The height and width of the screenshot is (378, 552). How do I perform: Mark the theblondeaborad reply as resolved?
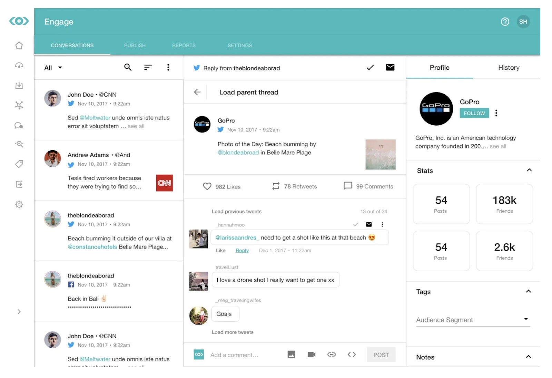370,67
